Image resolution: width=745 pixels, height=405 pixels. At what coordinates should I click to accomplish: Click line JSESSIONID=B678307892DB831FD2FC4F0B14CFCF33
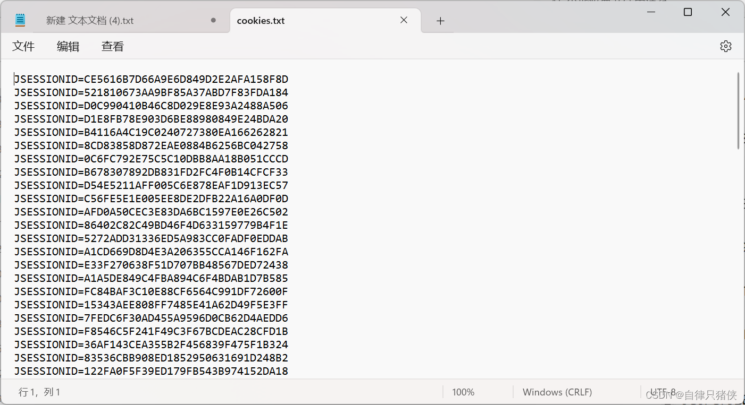(151, 173)
